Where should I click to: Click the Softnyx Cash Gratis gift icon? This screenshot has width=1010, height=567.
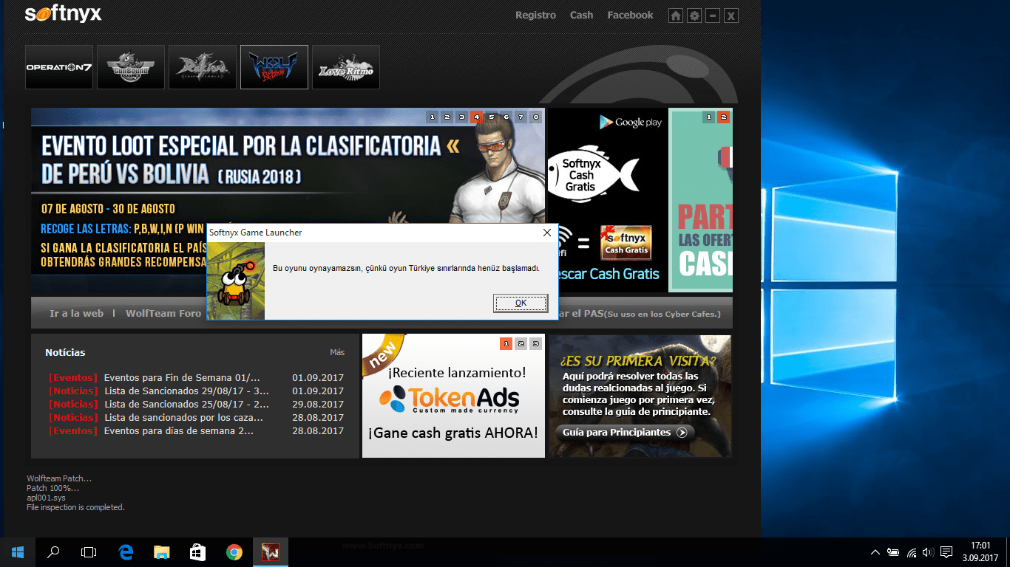click(x=626, y=243)
